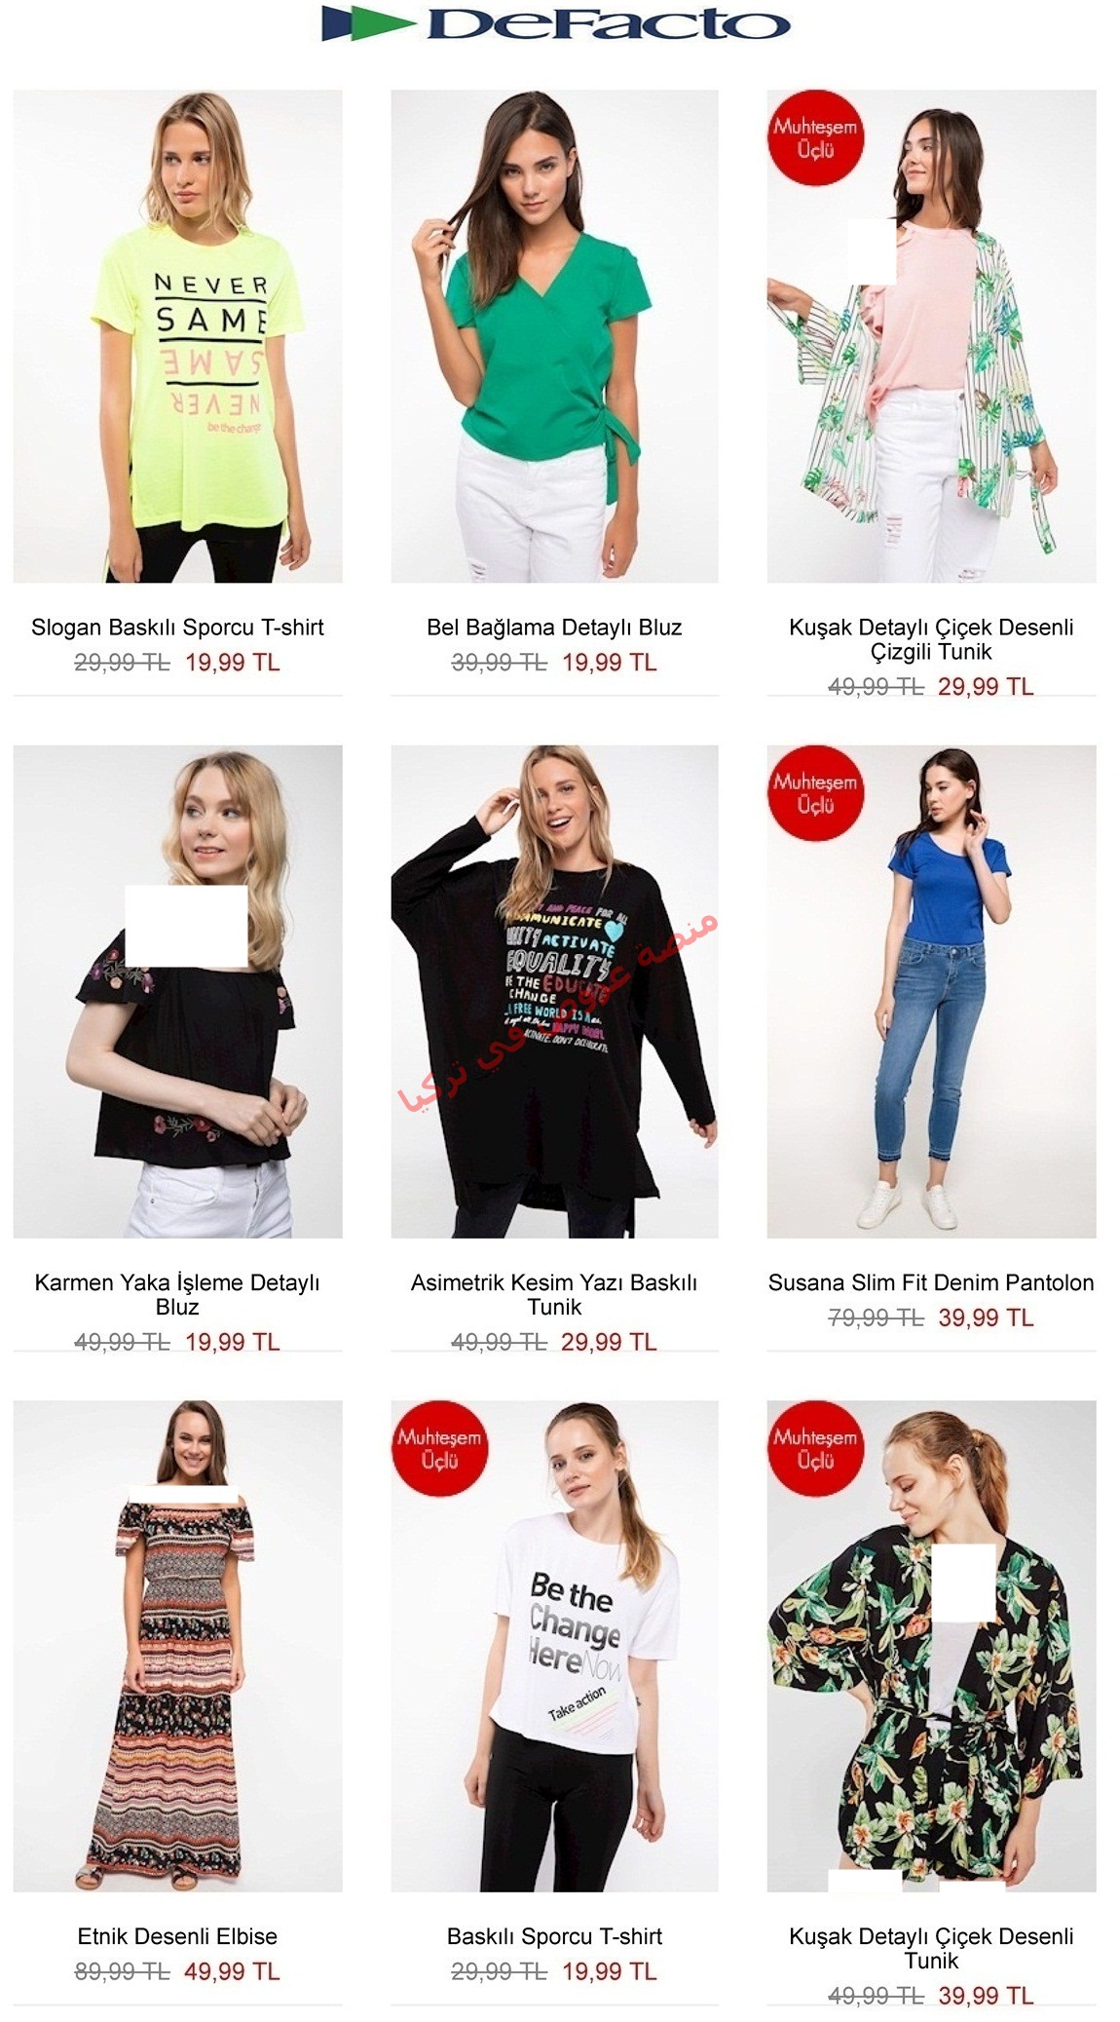Open Karmen Yaka İşleme Detaylı Bluz title
The height and width of the screenshot is (2022, 1120).
point(177,1294)
